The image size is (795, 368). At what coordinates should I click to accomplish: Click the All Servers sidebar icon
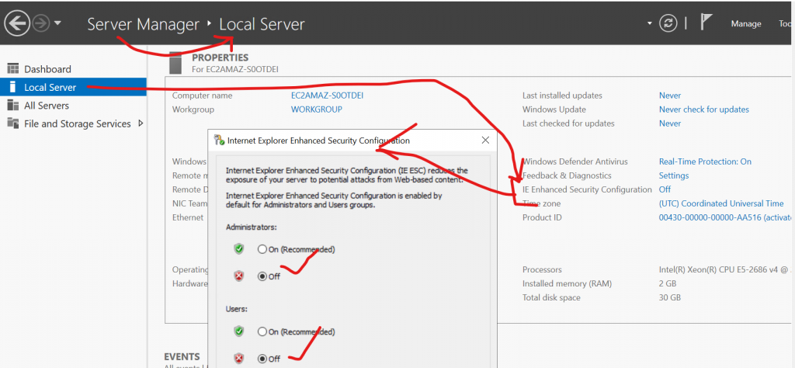click(13, 106)
